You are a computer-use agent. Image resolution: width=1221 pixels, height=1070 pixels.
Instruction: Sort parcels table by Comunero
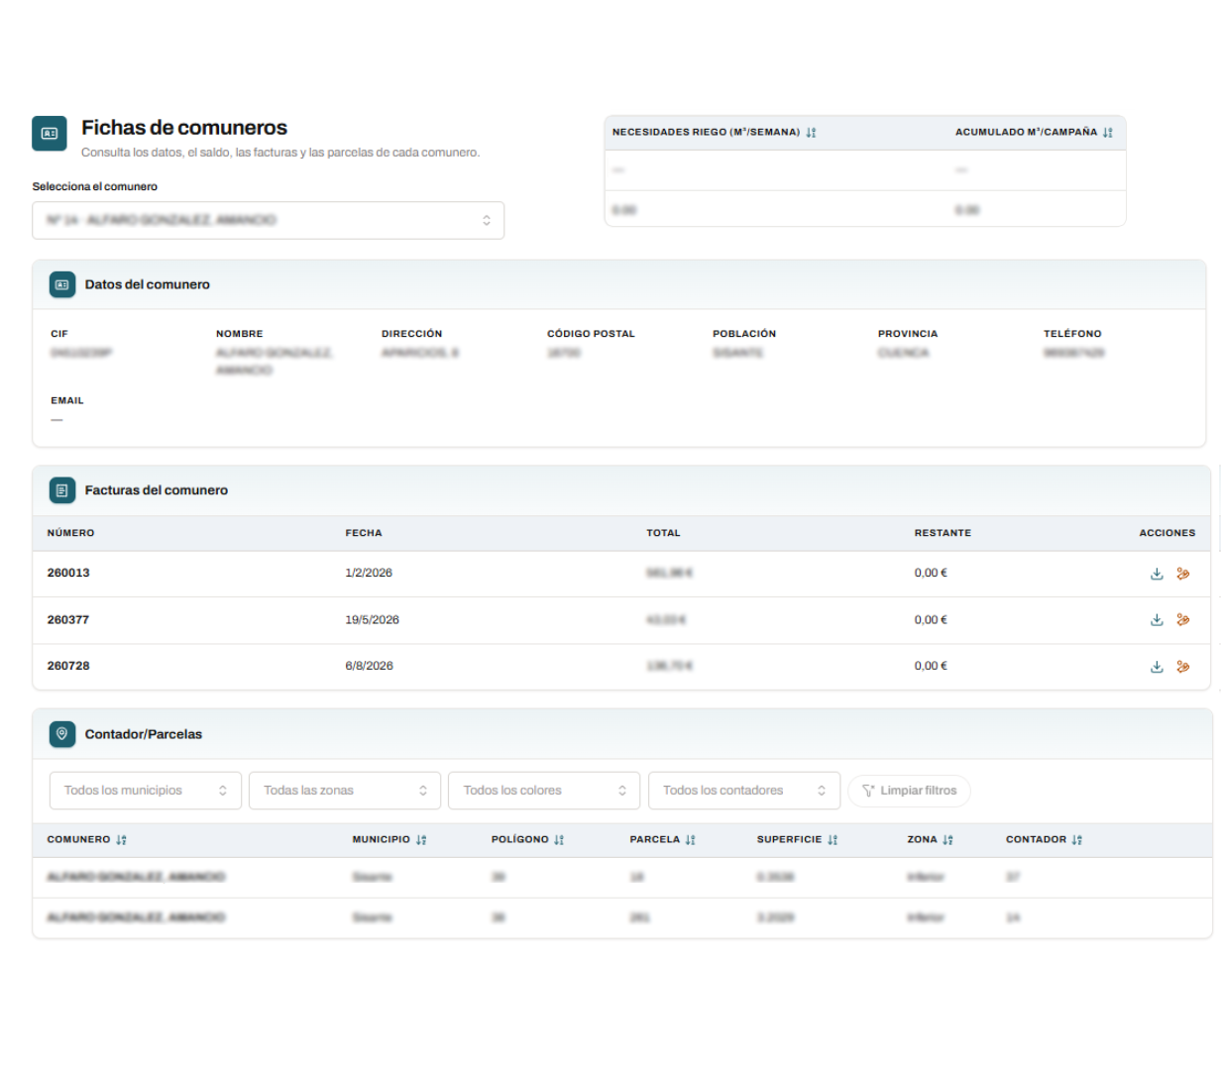coord(121,840)
